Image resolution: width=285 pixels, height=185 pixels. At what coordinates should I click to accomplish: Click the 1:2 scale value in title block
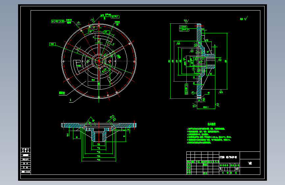237,169
